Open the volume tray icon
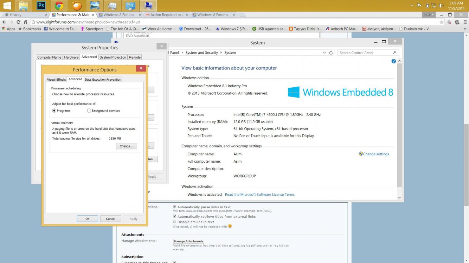This screenshot has width=469, height=263. (441, 6)
